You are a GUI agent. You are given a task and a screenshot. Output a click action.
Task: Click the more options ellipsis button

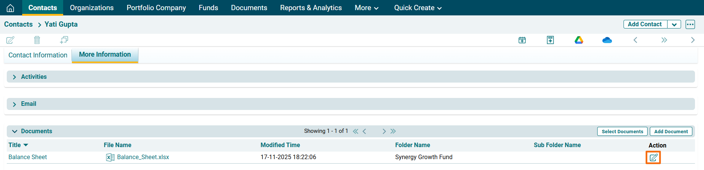[690, 24]
